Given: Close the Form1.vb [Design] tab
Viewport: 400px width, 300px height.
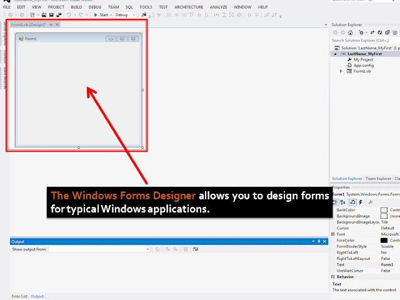Looking at the screenshot, I should [x=57, y=25].
